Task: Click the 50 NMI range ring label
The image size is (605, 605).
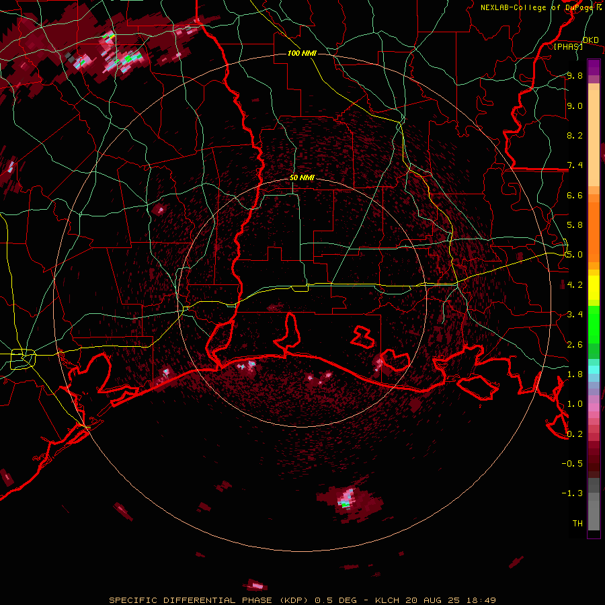Action: (x=302, y=178)
